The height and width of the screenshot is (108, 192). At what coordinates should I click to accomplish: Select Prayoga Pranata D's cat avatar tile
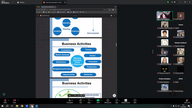click(x=165, y=70)
